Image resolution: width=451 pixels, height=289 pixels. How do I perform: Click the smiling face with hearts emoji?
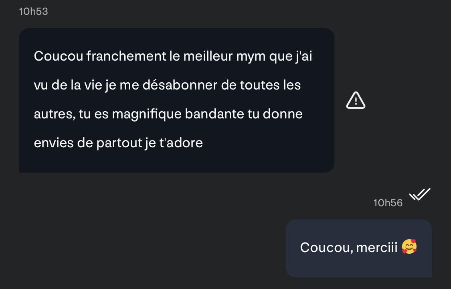(x=409, y=247)
